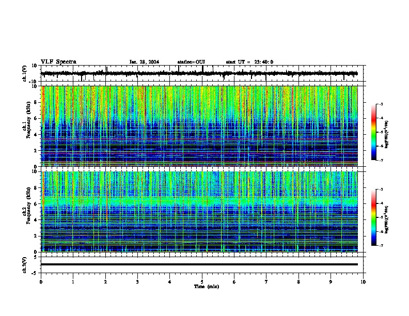Click the "4" kHz tick on the ch.2 frequency axis
Viewport: 409px width, 316px height.
click(x=36, y=220)
